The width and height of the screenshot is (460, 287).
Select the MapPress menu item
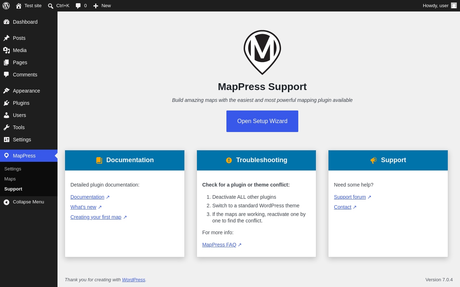click(x=29, y=156)
